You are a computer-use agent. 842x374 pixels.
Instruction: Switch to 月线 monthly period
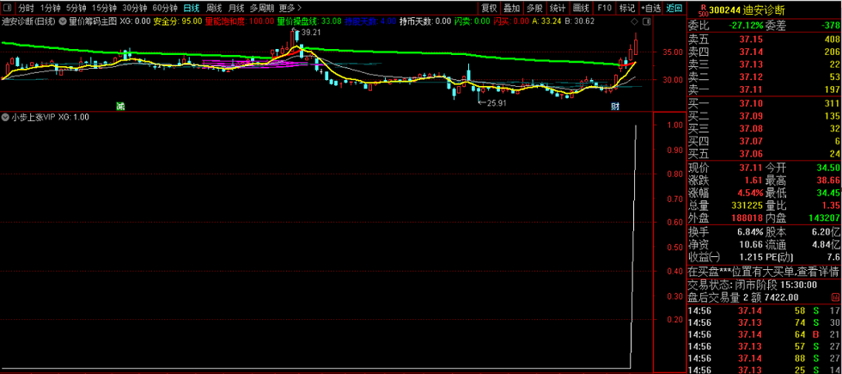click(x=235, y=8)
